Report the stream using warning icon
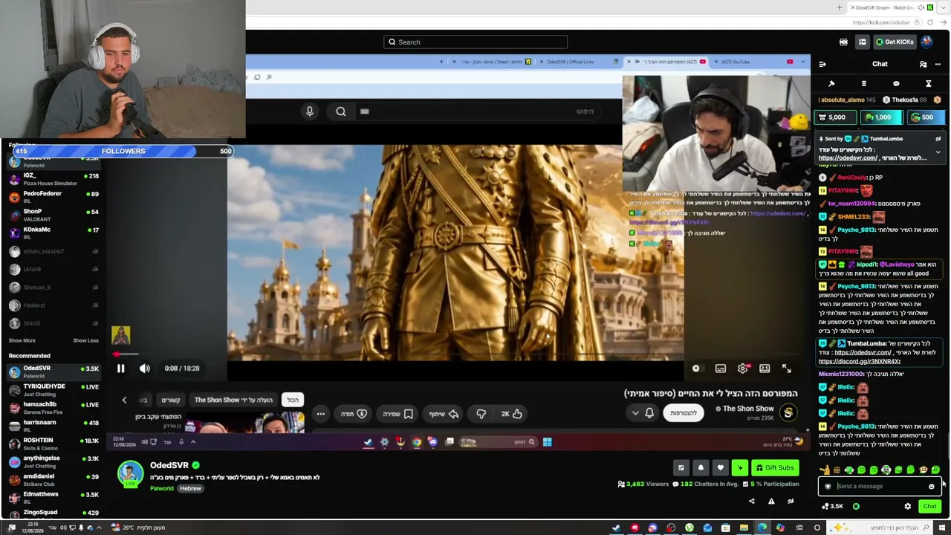This screenshot has height=535, width=951. pyautogui.click(x=771, y=502)
